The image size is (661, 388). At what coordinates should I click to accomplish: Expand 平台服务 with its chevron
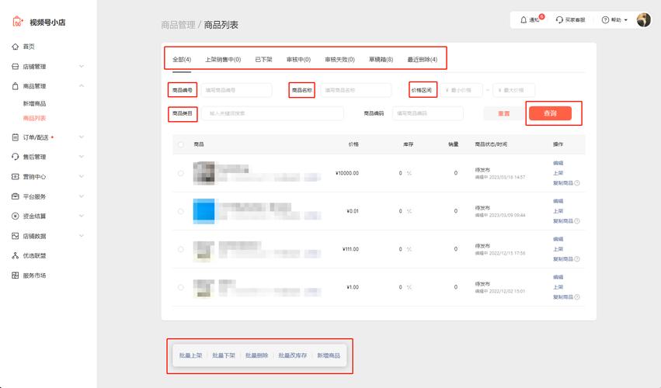point(82,196)
